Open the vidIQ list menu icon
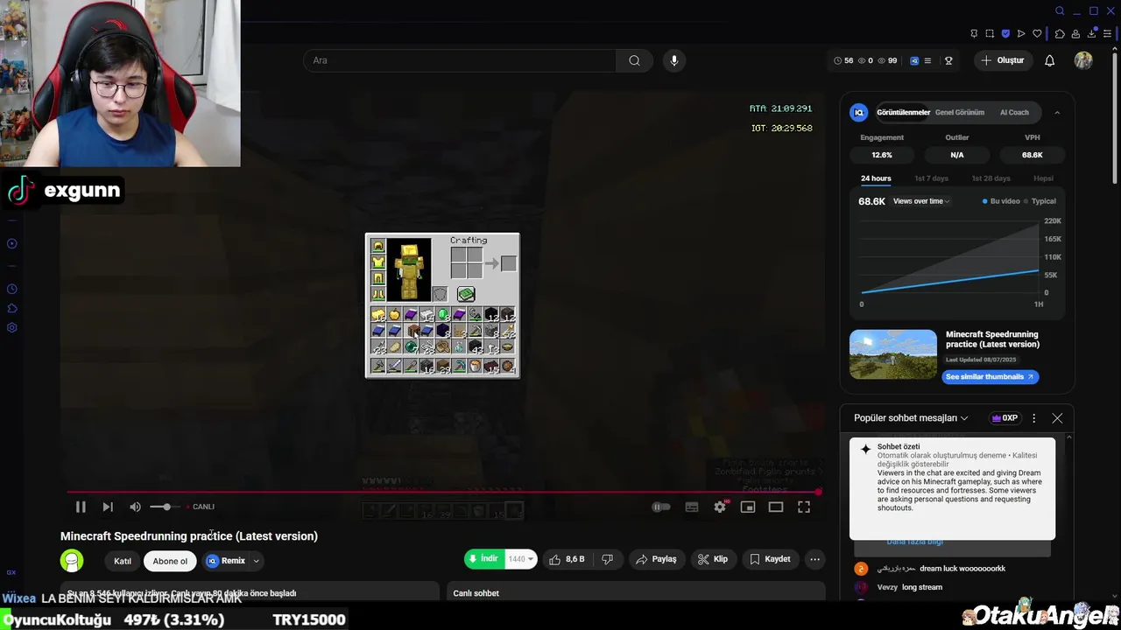This screenshot has height=630, width=1121. tap(927, 60)
